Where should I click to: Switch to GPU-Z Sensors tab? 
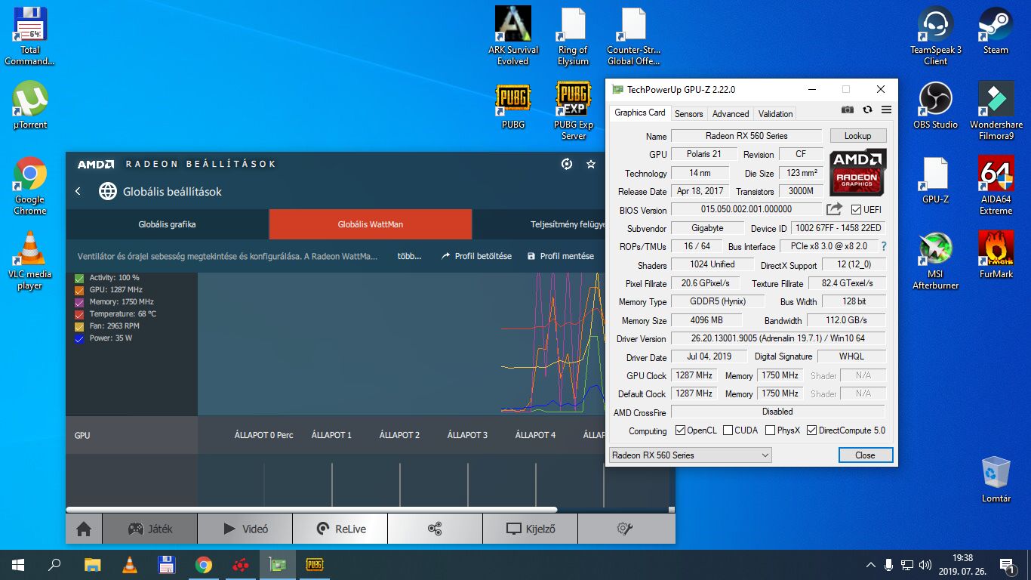[688, 113]
